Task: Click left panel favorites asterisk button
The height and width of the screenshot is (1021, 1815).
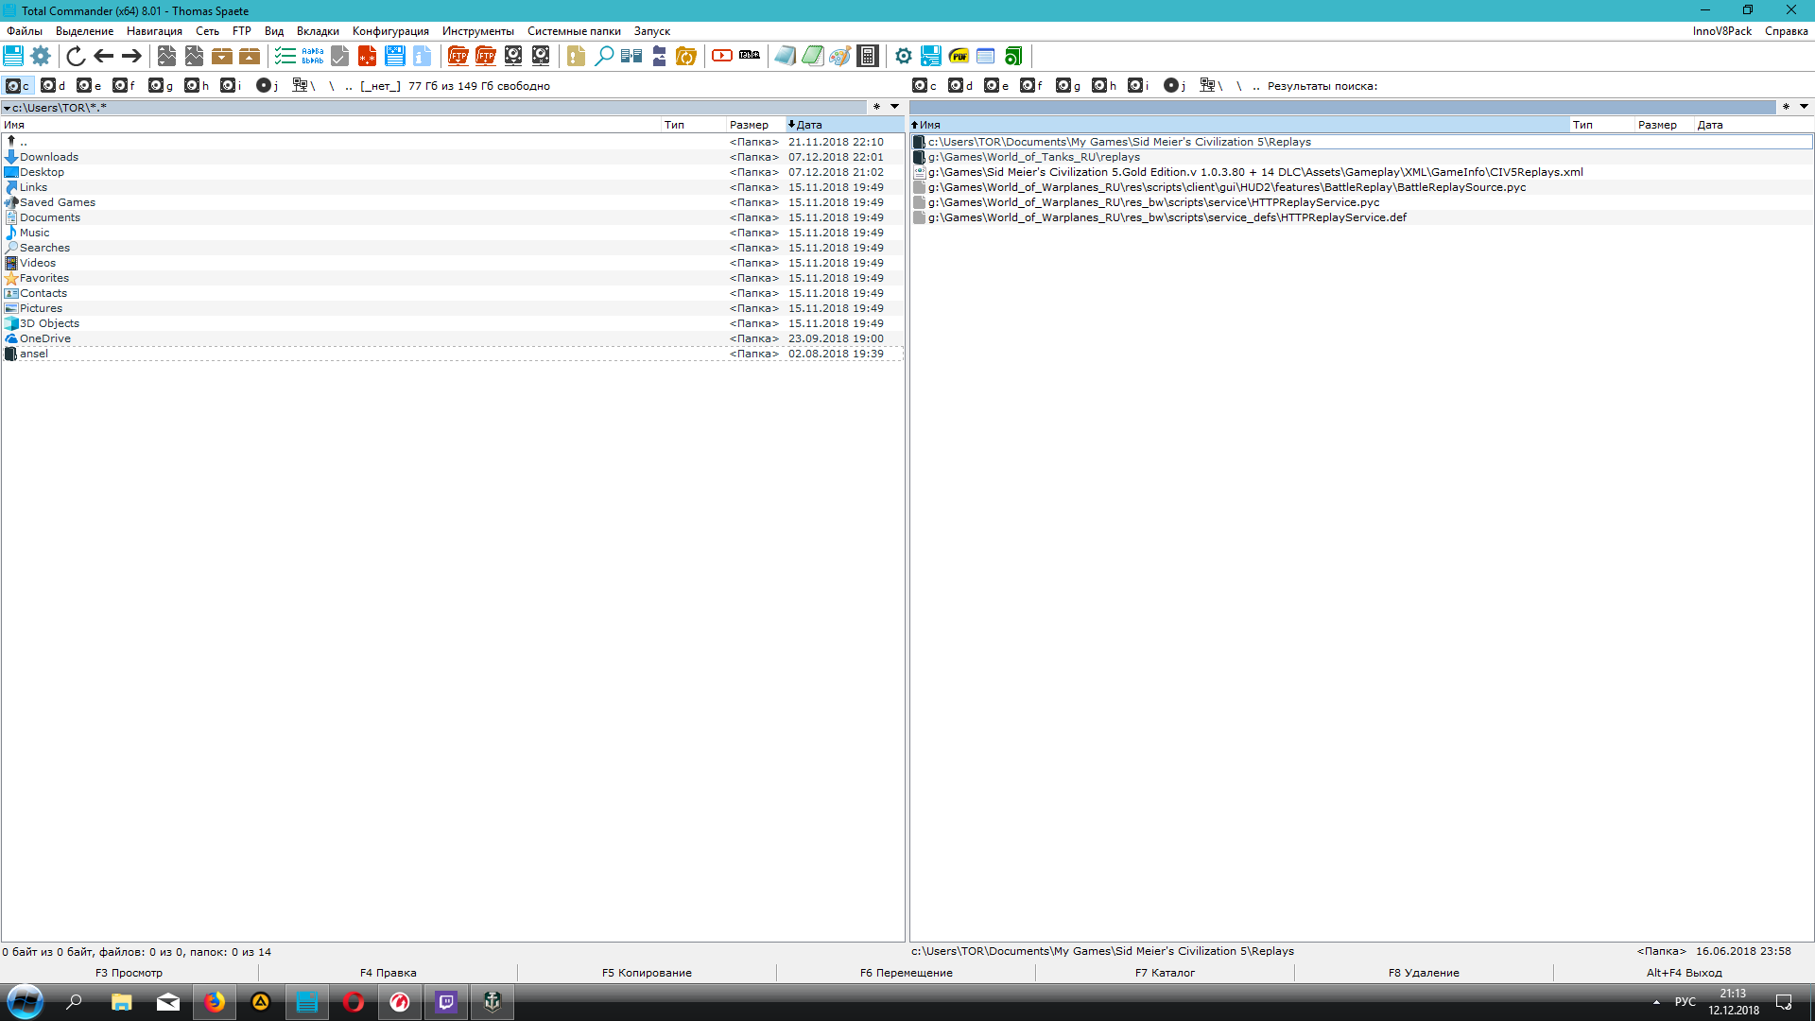Action: coord(876,107)
